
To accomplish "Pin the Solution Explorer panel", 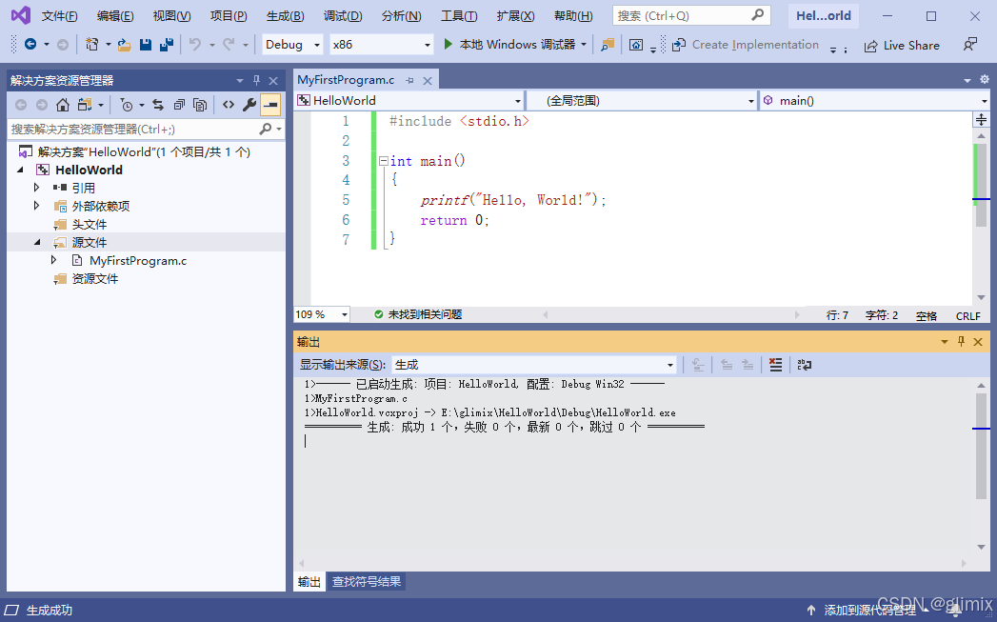I will click(x=256, y=80).
